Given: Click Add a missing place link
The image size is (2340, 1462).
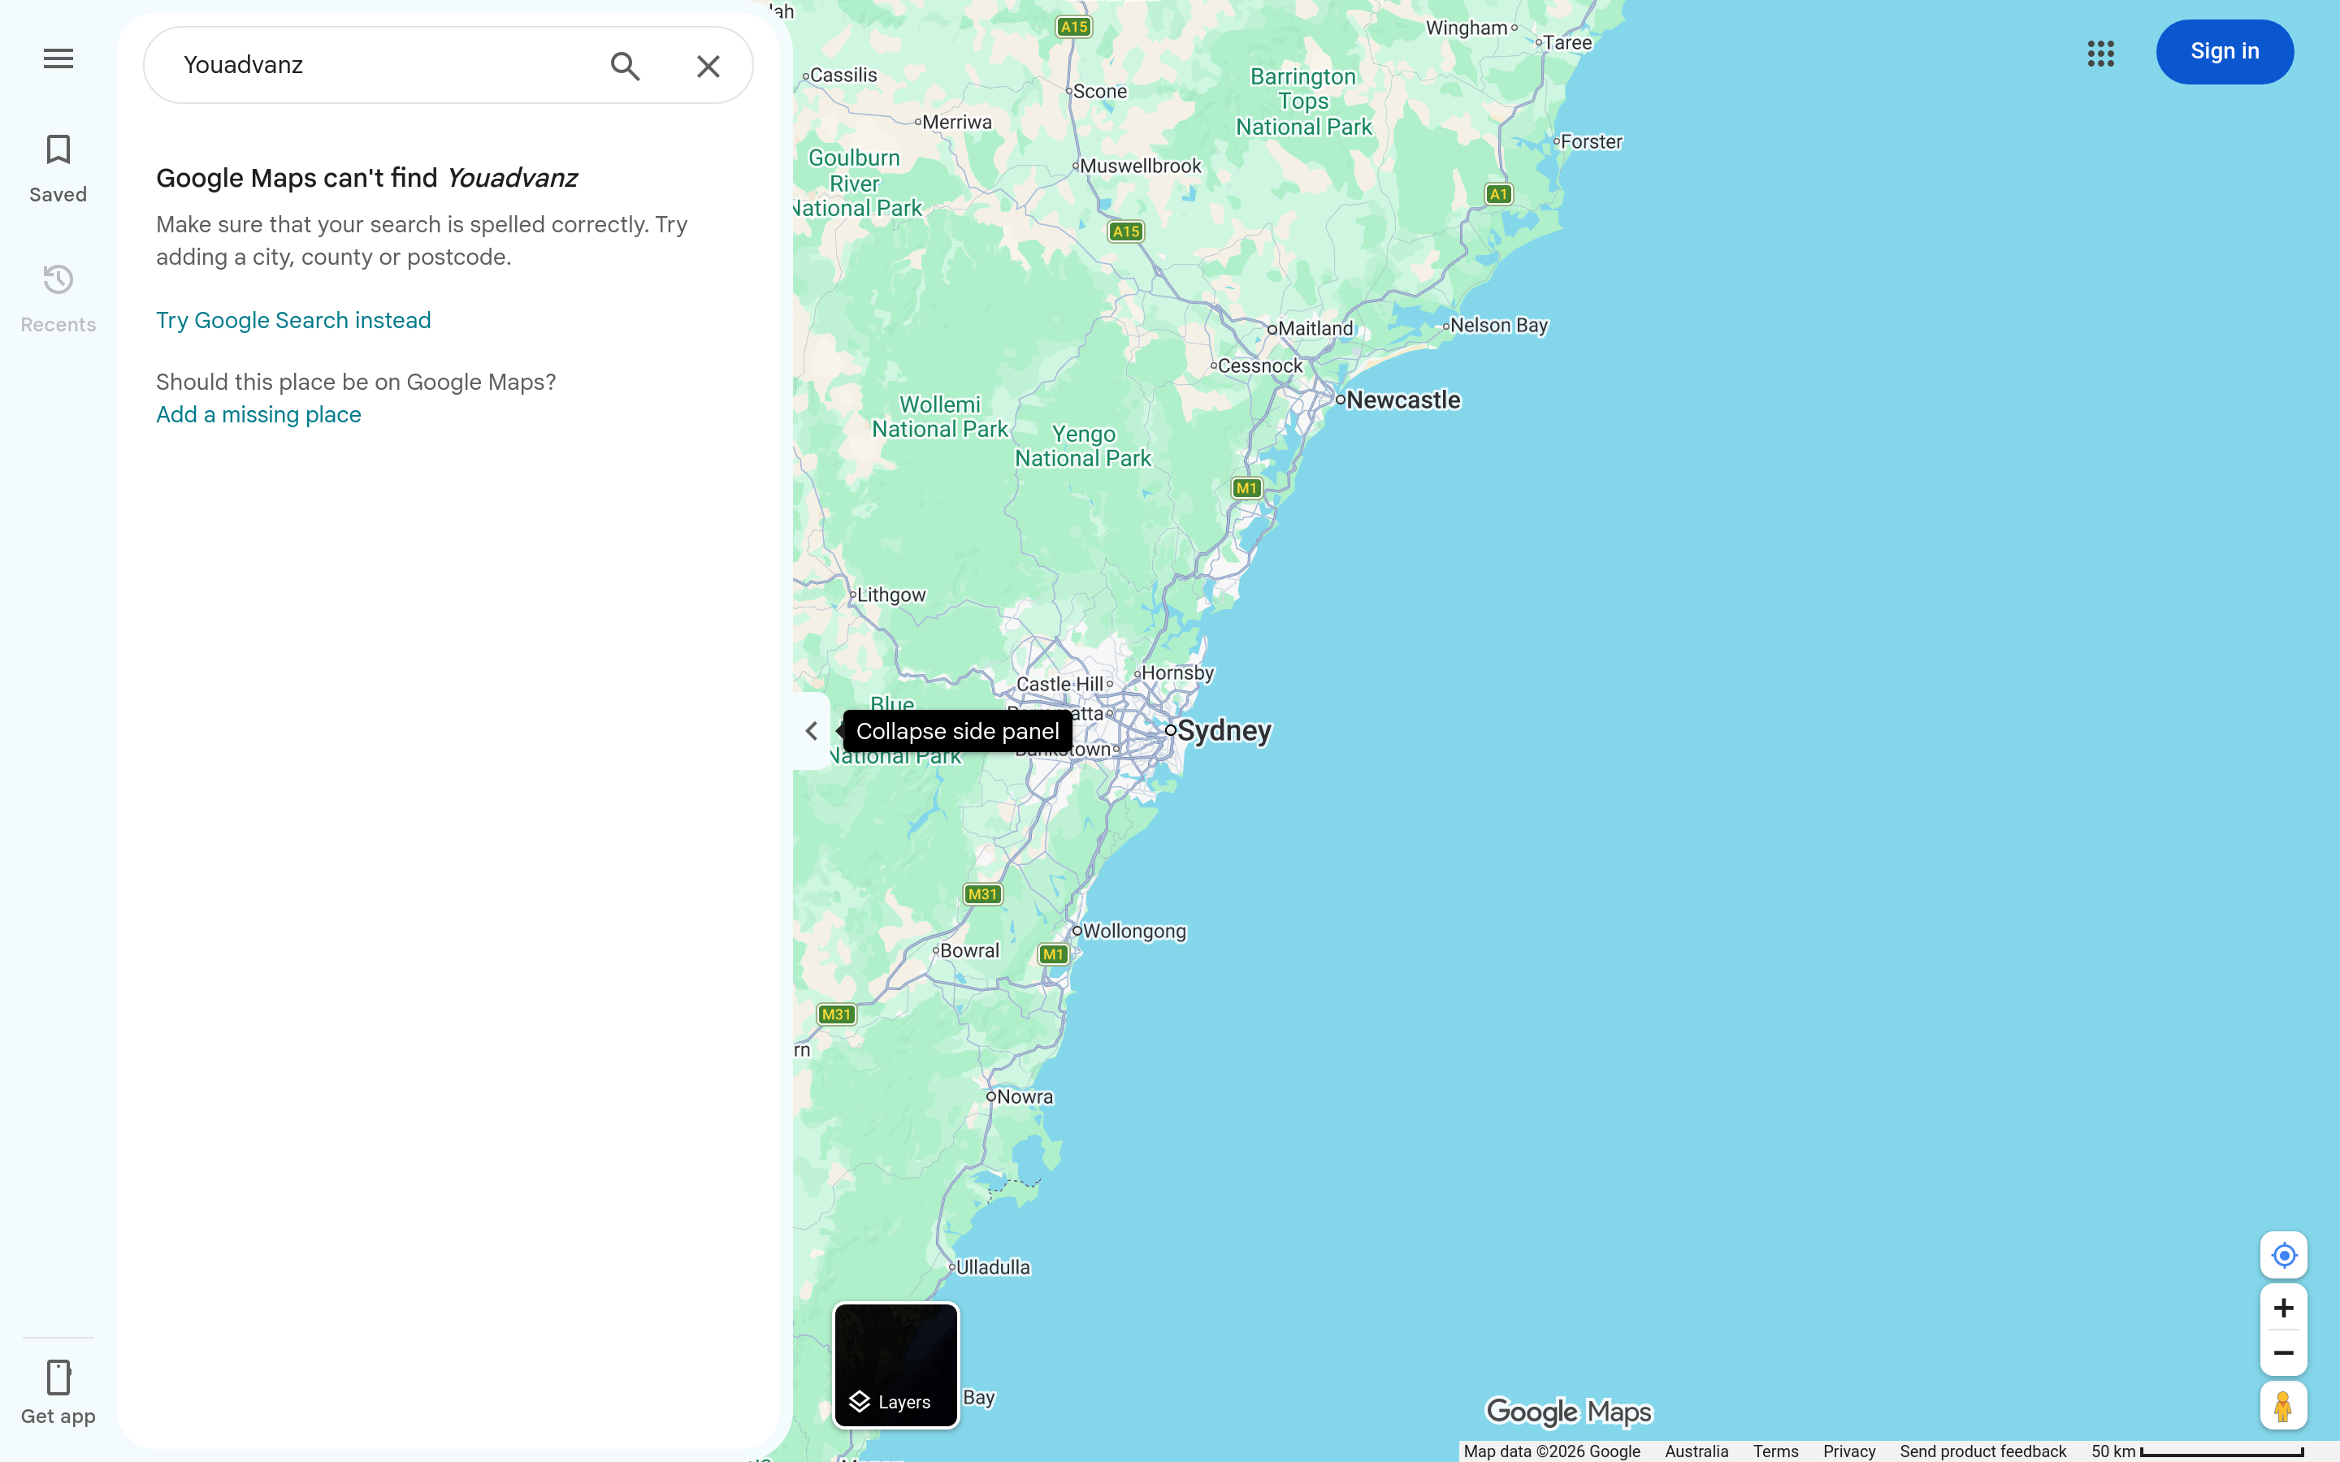Looking at the screenshot, I should (258, 415).
